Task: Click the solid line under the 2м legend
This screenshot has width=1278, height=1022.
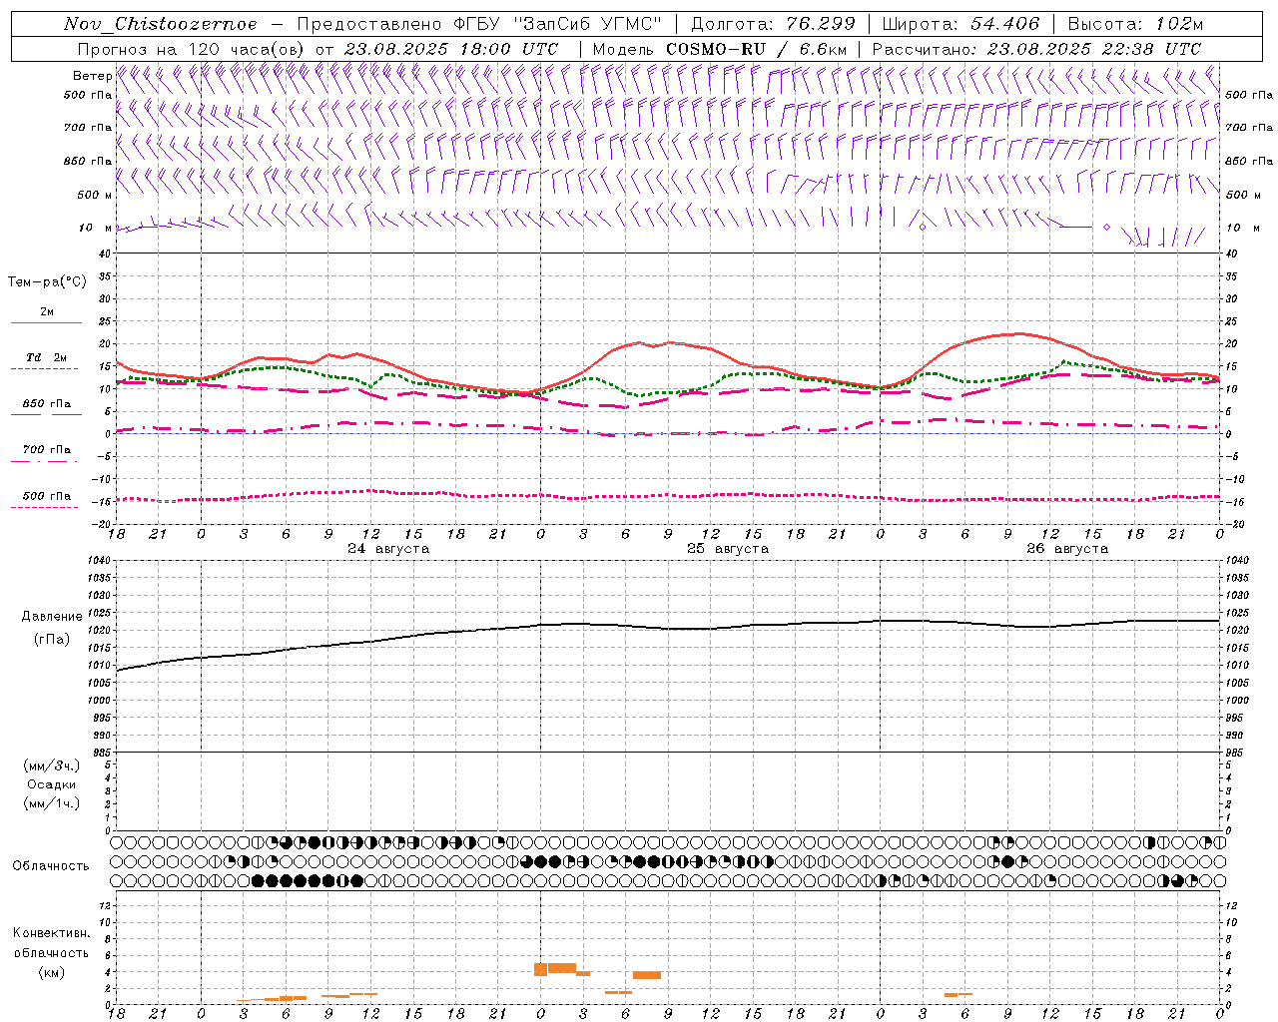Action: click(46, 323)
